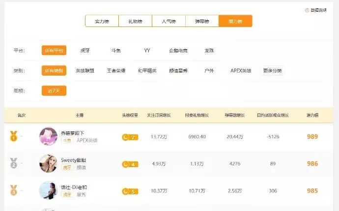This screenshot has height=211, width=339.
Task: Open the 数据说明 info link
Action: pyautogui.click(x=318, y=10)
